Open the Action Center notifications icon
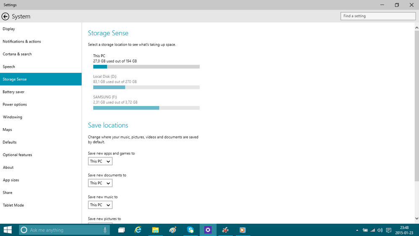The height and width of the screenshot is (236, 419). (389, 230)
